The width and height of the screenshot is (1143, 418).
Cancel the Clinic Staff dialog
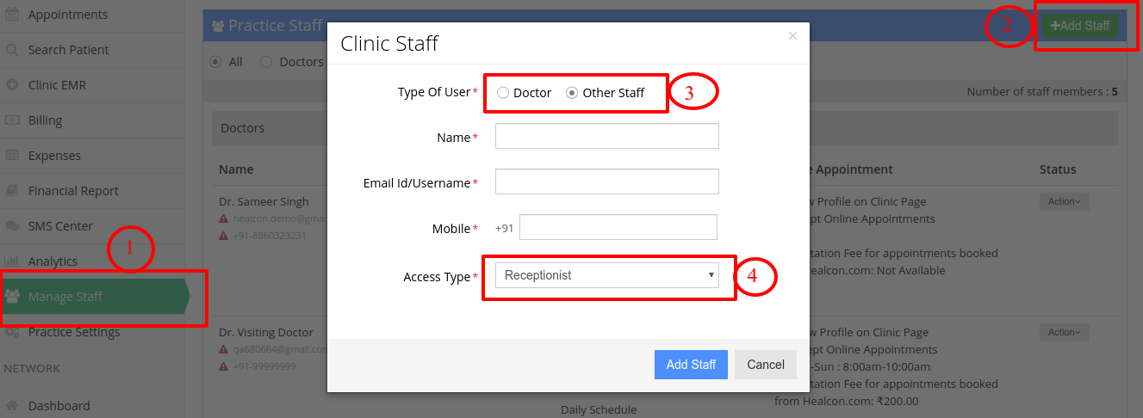pos(766,365)
